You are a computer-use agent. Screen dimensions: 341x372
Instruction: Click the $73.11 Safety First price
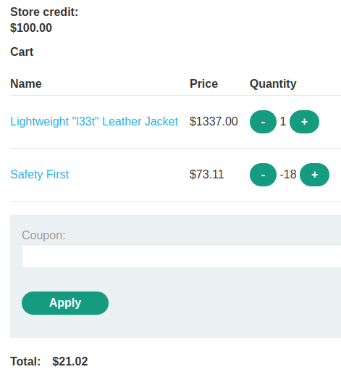pos(206,174)
